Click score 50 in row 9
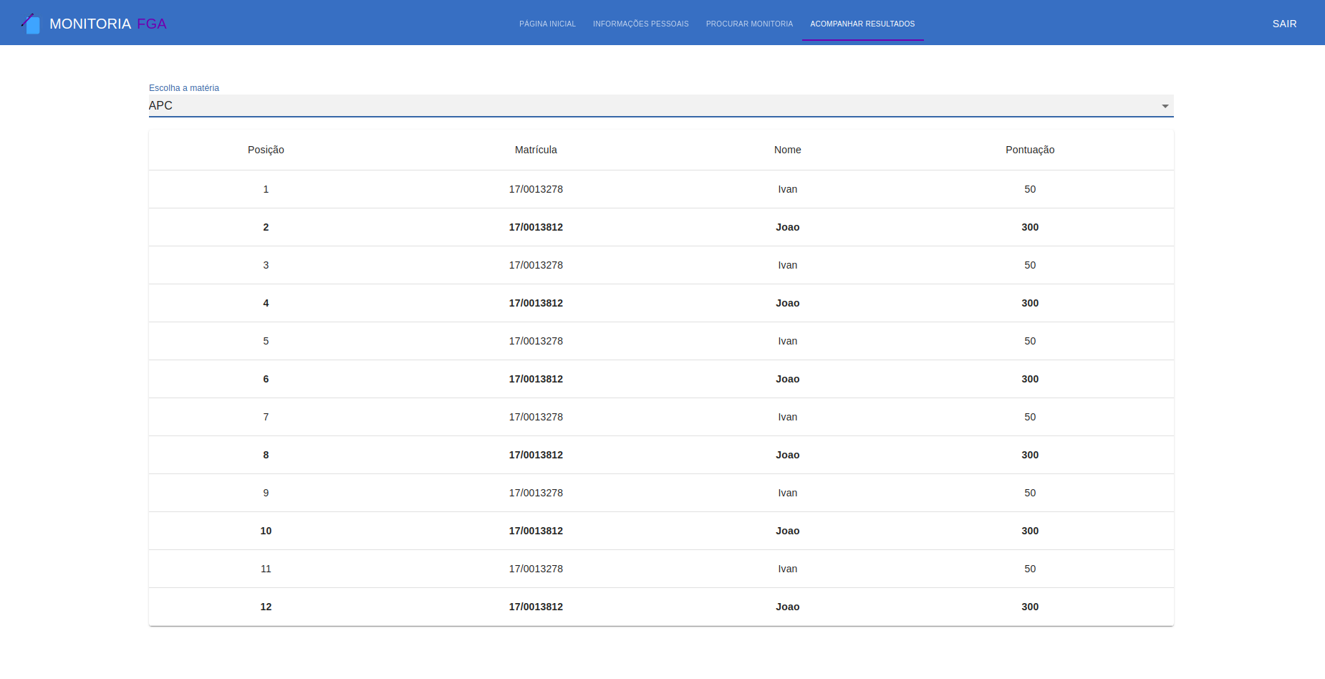 click(1030, 493)
